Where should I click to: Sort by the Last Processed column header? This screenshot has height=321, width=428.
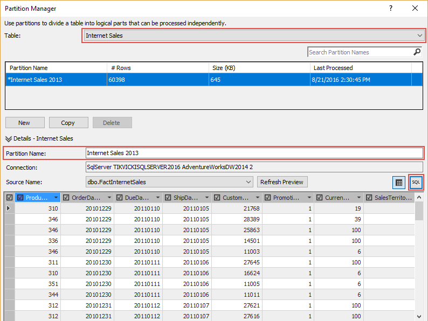(x=360, y=68)
